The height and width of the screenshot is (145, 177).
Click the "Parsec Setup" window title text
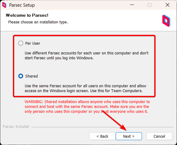[22, 5]
